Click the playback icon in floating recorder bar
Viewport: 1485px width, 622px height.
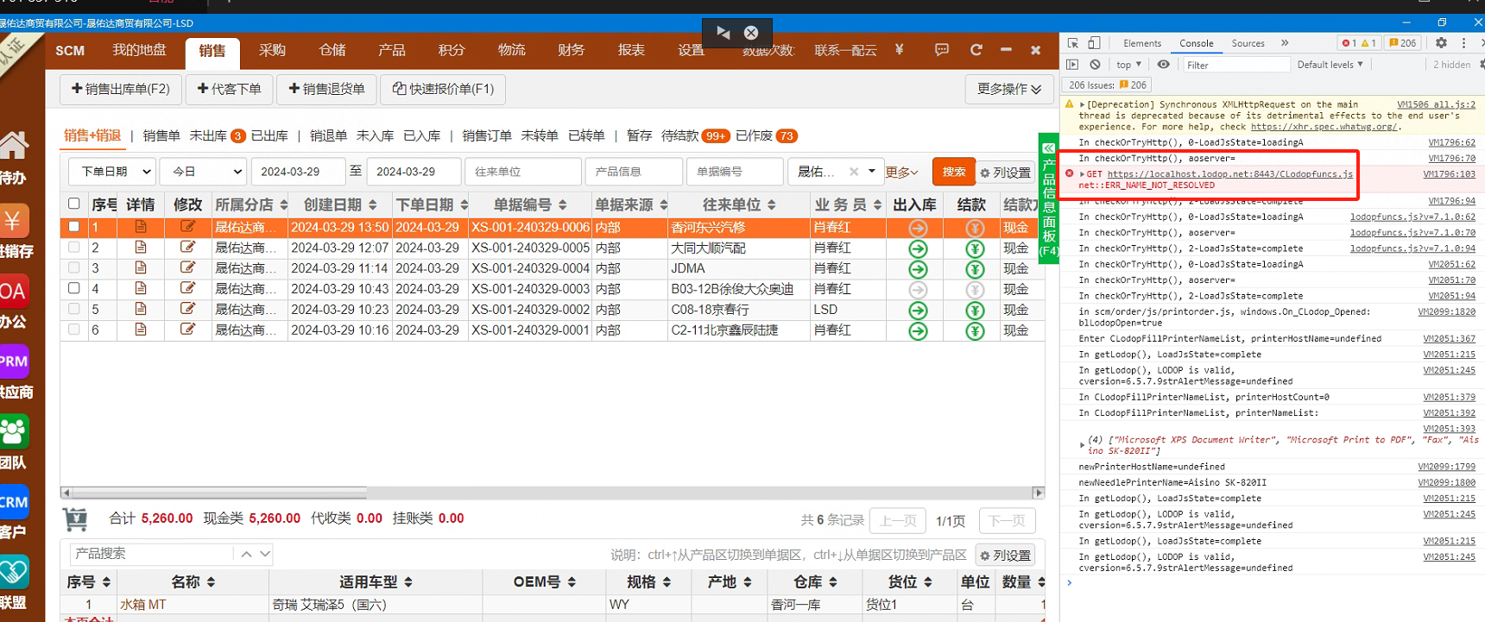pos(724,33)
